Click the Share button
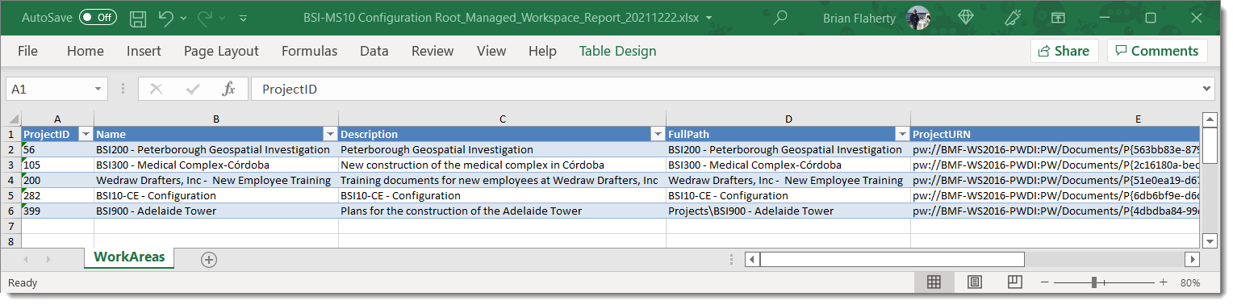This screenshot has width=1233, height=305. tap(1064, 51)
